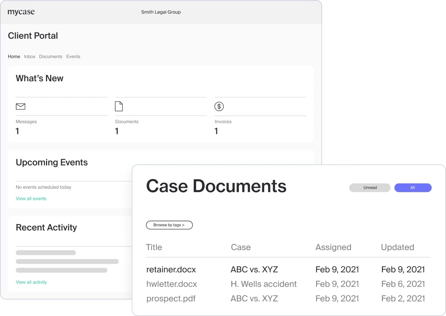Viewport: 446px width, 316px height.
Task: Switch to the Inbox tab
Action: 30,57
